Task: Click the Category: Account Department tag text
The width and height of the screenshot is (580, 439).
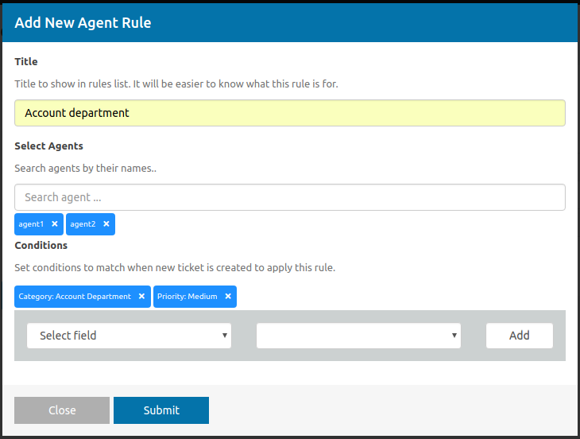Action: [x=75, y=297]
